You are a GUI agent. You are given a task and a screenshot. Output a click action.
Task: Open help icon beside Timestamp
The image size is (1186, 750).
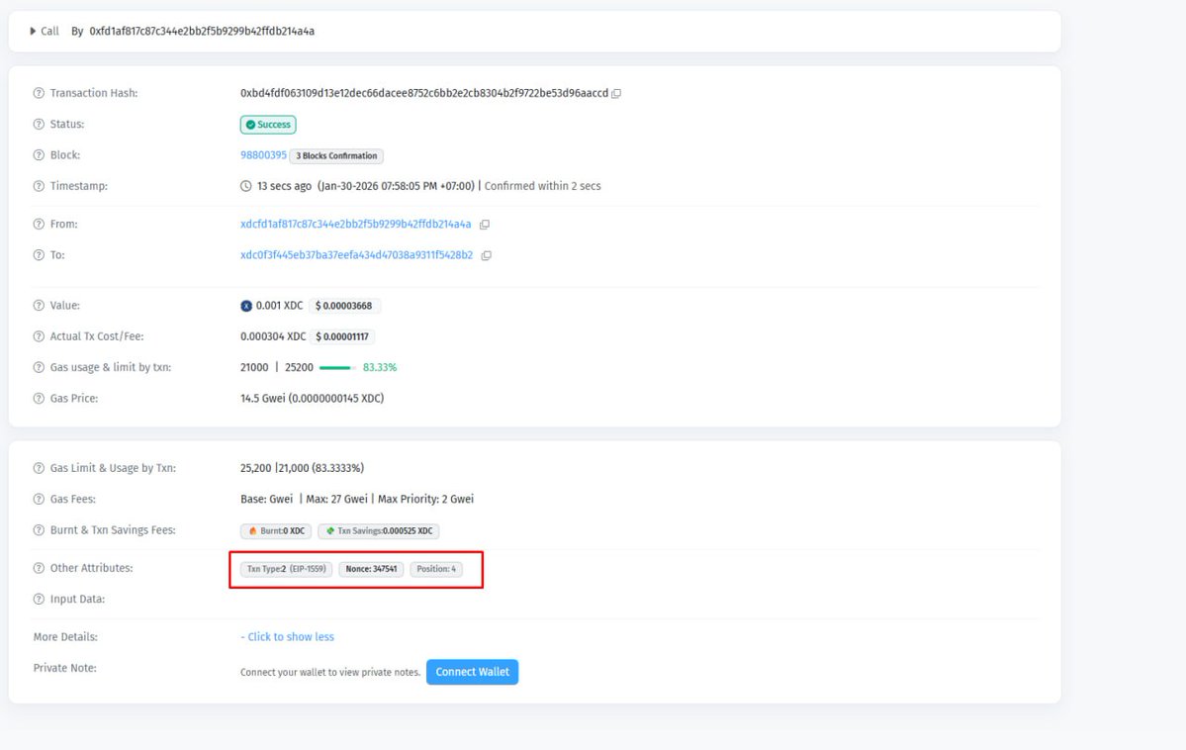coord(39,186)
